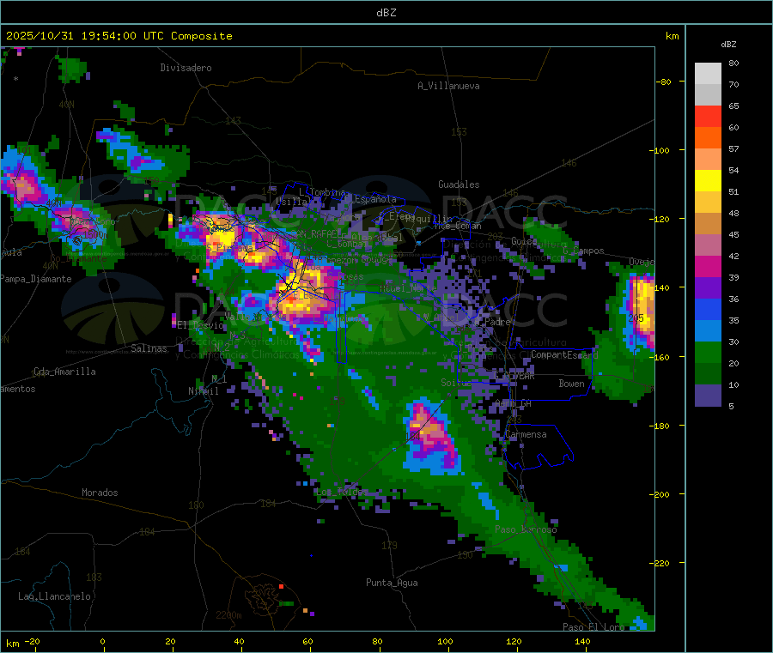The image size is (773, 653).
Task: Click the legend value 65
Action: [733, 106]
